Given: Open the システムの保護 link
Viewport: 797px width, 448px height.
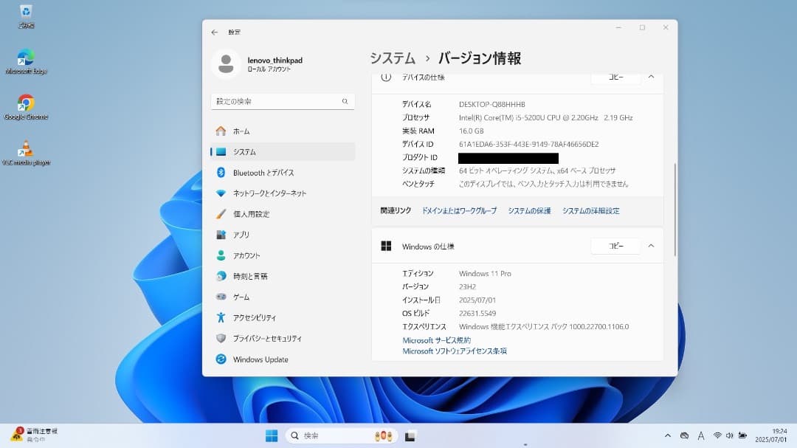Looking at the screenshot, I should [x=529, y=210].
